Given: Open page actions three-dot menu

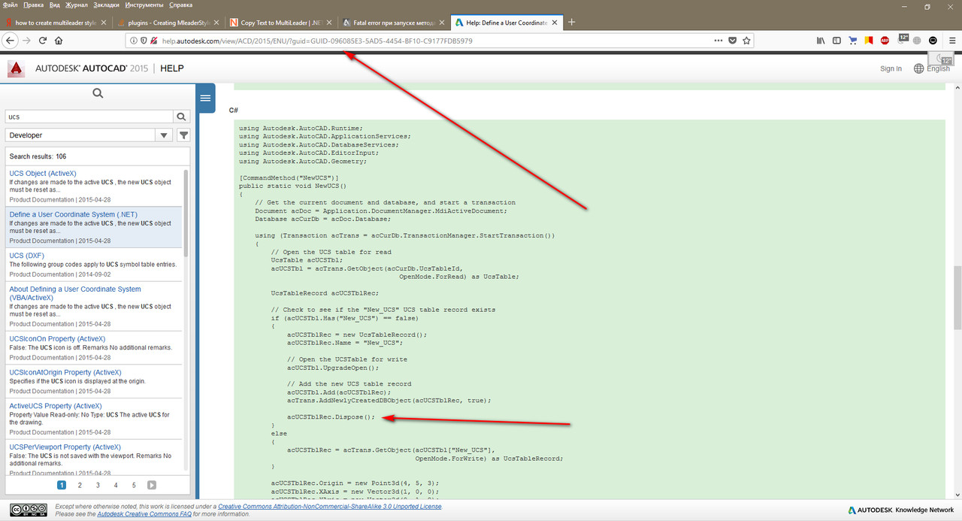Looking at the screenshot, I should pos(718,41).
